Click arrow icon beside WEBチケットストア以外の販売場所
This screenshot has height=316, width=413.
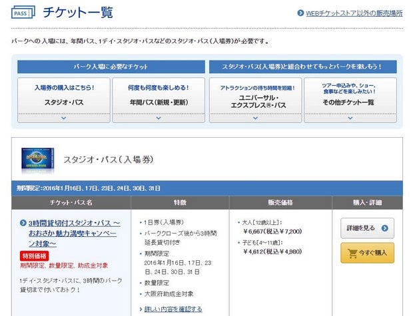pyautogui.click(x=300, y=13)
